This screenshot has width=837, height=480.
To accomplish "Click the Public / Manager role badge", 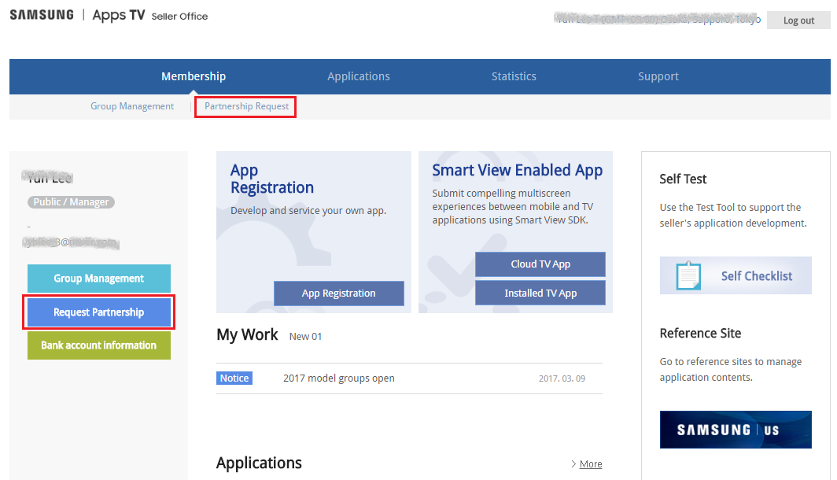I will (x=71, y=201).
